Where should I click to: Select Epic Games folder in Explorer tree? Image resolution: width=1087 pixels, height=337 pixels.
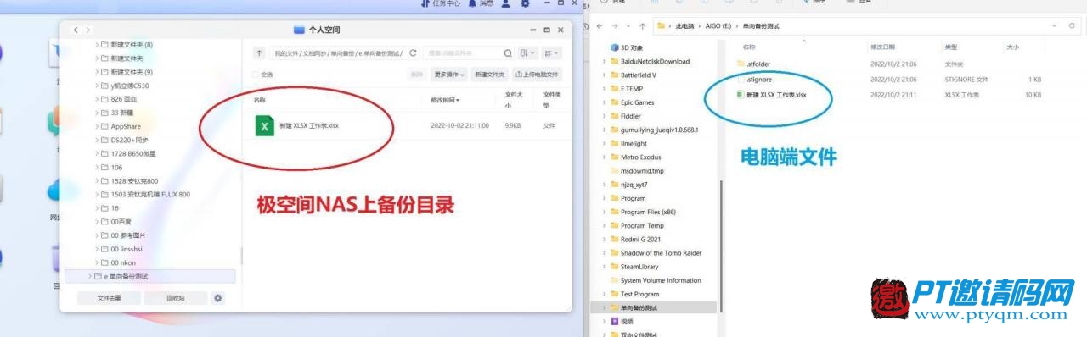[x=637, y=102]
